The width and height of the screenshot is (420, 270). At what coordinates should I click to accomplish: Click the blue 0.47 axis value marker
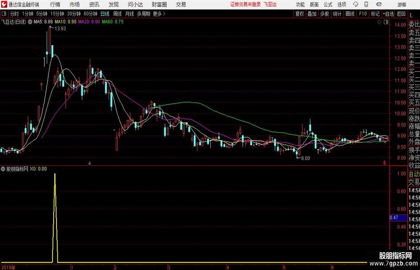tap(398, 218)
